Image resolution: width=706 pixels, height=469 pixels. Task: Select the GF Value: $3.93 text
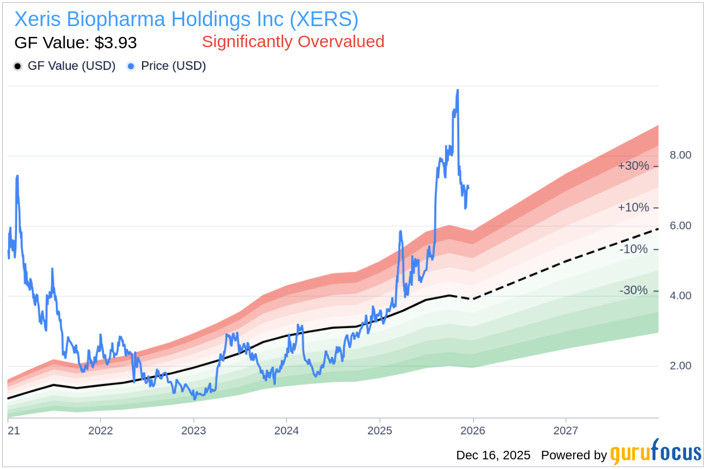(x=75, y=43)
